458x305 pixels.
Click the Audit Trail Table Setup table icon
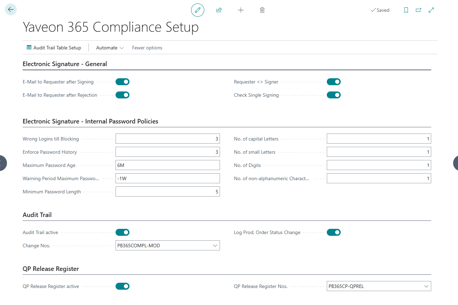click(29, 48)
